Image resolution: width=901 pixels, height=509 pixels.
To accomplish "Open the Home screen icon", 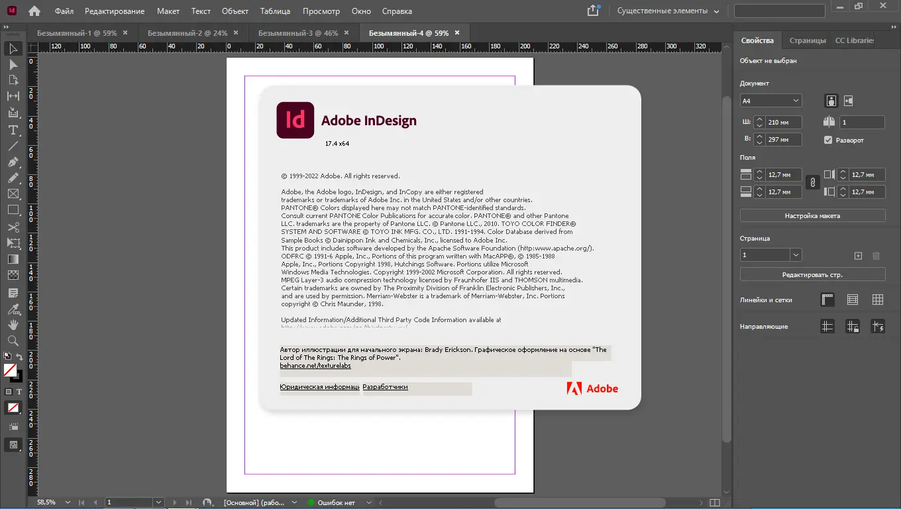I will 34,11.
